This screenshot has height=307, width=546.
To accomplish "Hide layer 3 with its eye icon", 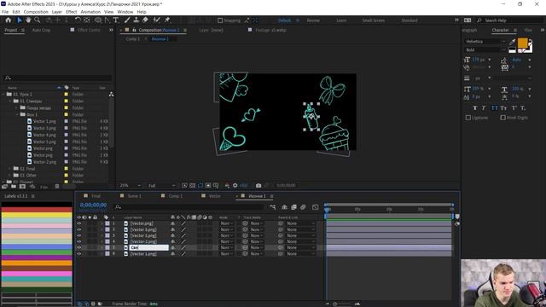I will tap(79, 235).
